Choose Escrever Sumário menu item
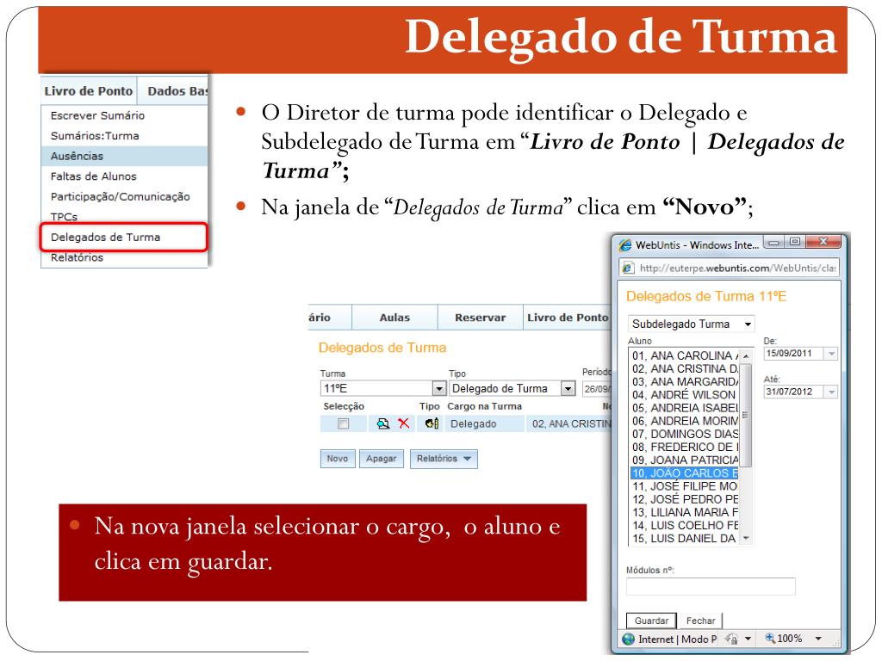 [x=124, y=116]
